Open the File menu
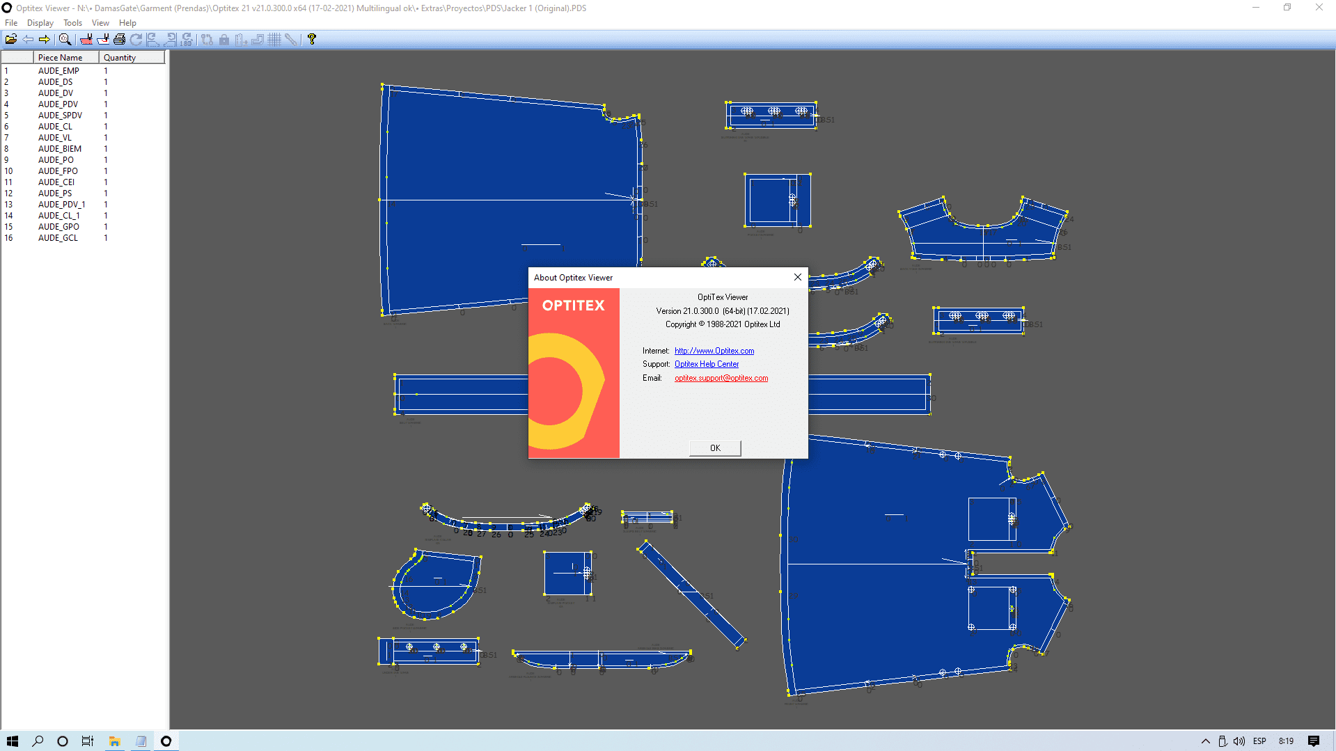The height and width of the screenshot is (751, 1336). pyautogui.click(x=11, y=23)
